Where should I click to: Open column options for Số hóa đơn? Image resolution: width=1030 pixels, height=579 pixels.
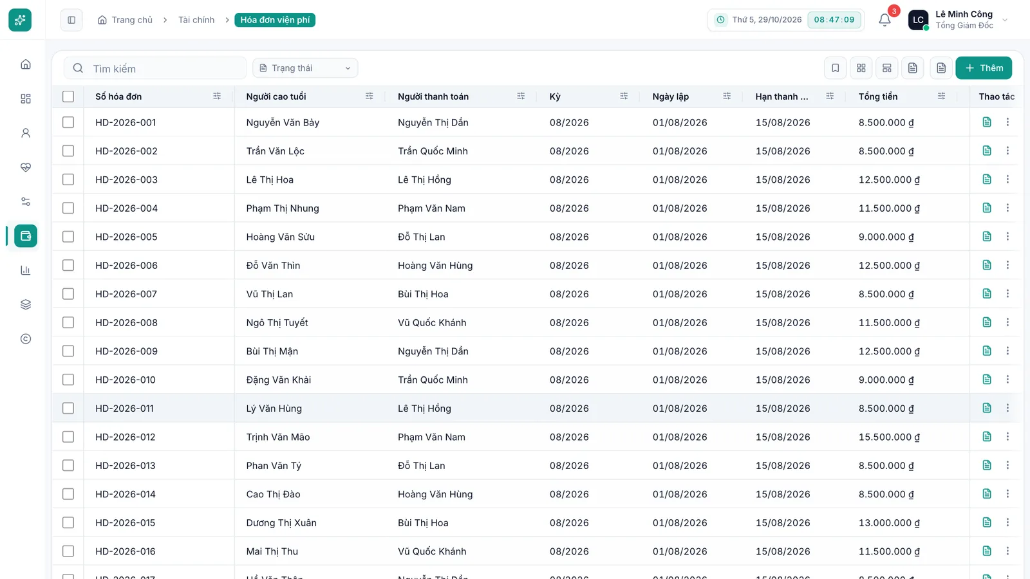tap(217, 96)
